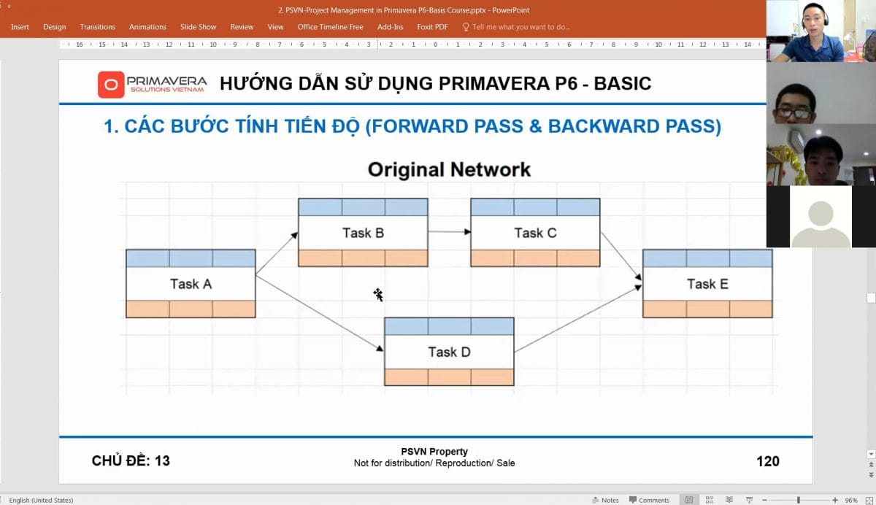Select the Task C box in diagram
876x505 pixels.
pos(535,233)
